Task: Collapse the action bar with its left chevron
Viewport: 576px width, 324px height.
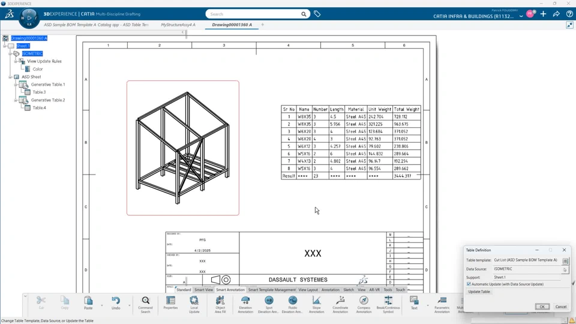Action: coord(25,296)
